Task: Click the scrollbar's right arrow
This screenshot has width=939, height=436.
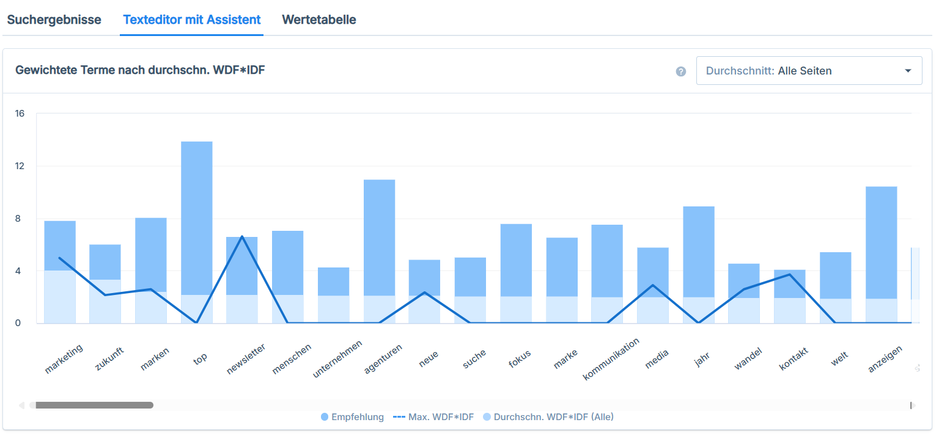Action: [913, 405]
